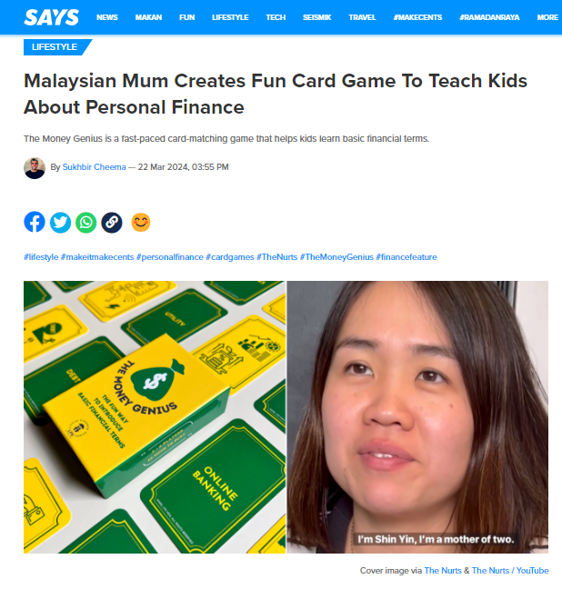
Task: Open The Nurts / YouTube source link
Action: point(510,570)
